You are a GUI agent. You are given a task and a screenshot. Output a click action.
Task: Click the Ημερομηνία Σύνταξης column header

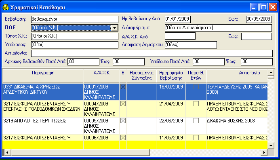(x=141, y=76)
